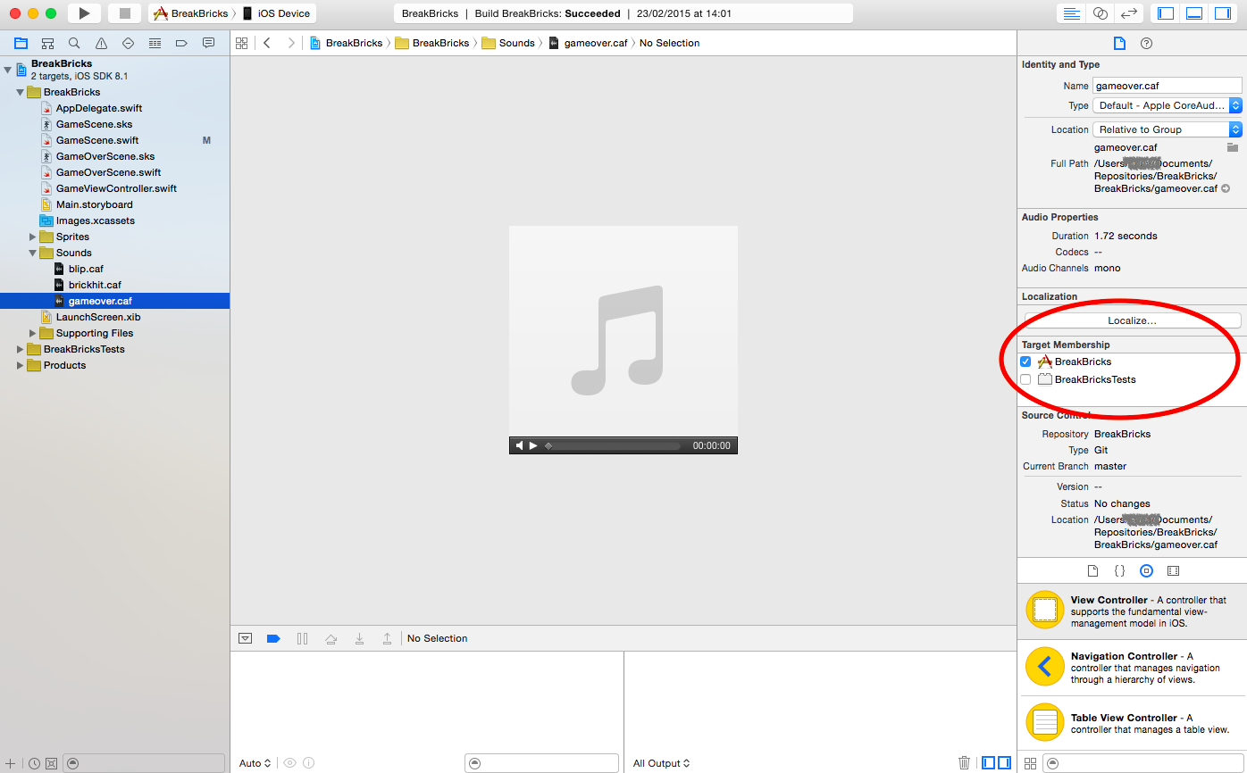Open the Object library tab
The width and height of the screenshot is (1247, 773).
point(1146,570)
